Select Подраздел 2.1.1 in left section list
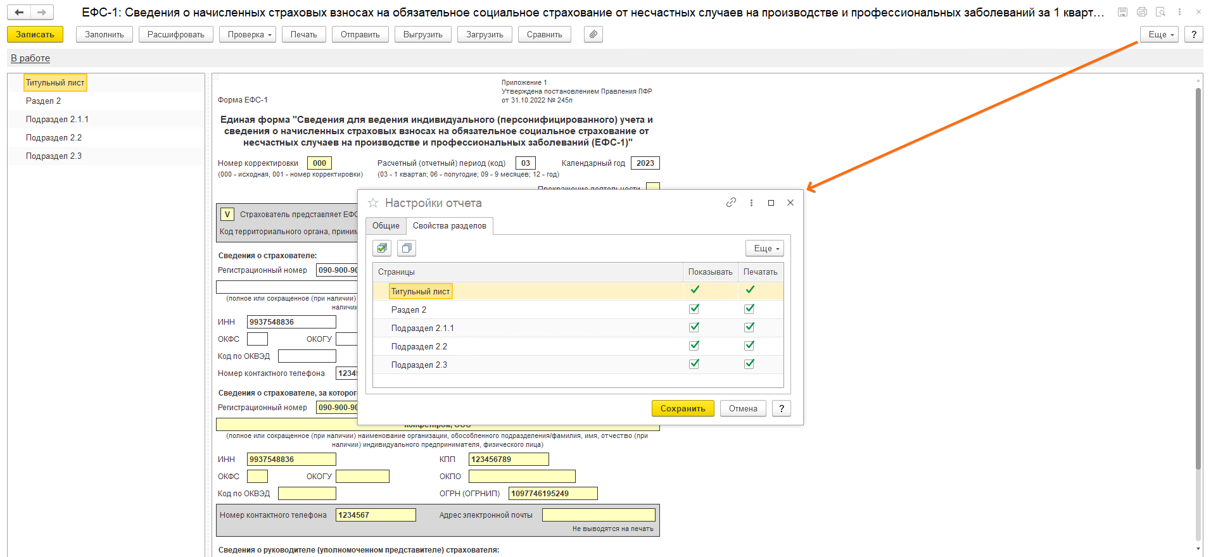The height and width of the screenshot is (557, 1211). pyautogui.click(x=57, y=119)
